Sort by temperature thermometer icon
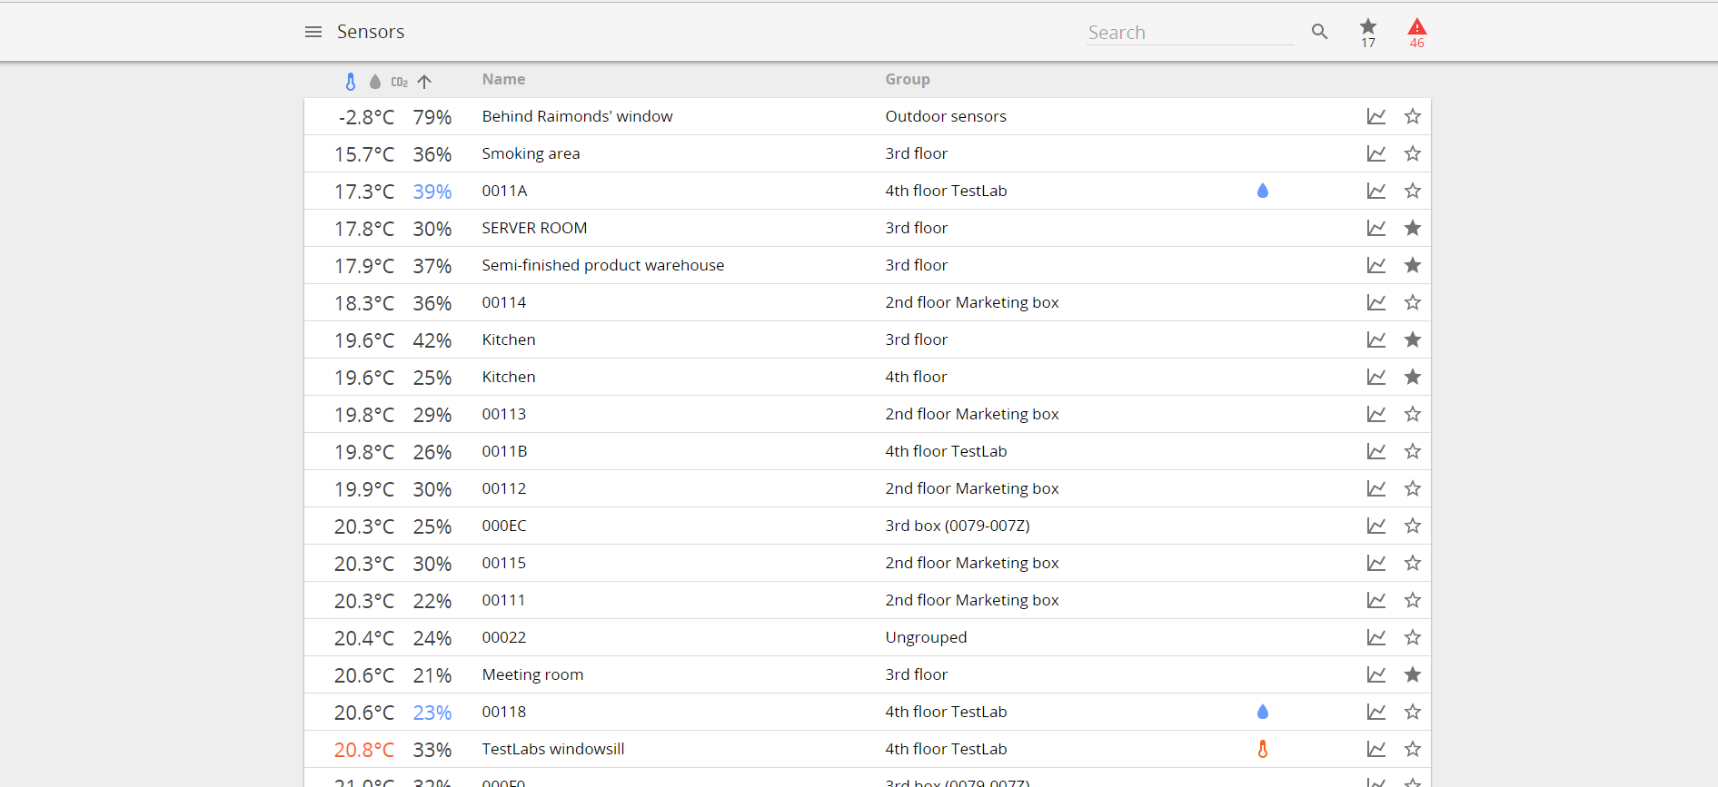 click(x=351, y=82)
